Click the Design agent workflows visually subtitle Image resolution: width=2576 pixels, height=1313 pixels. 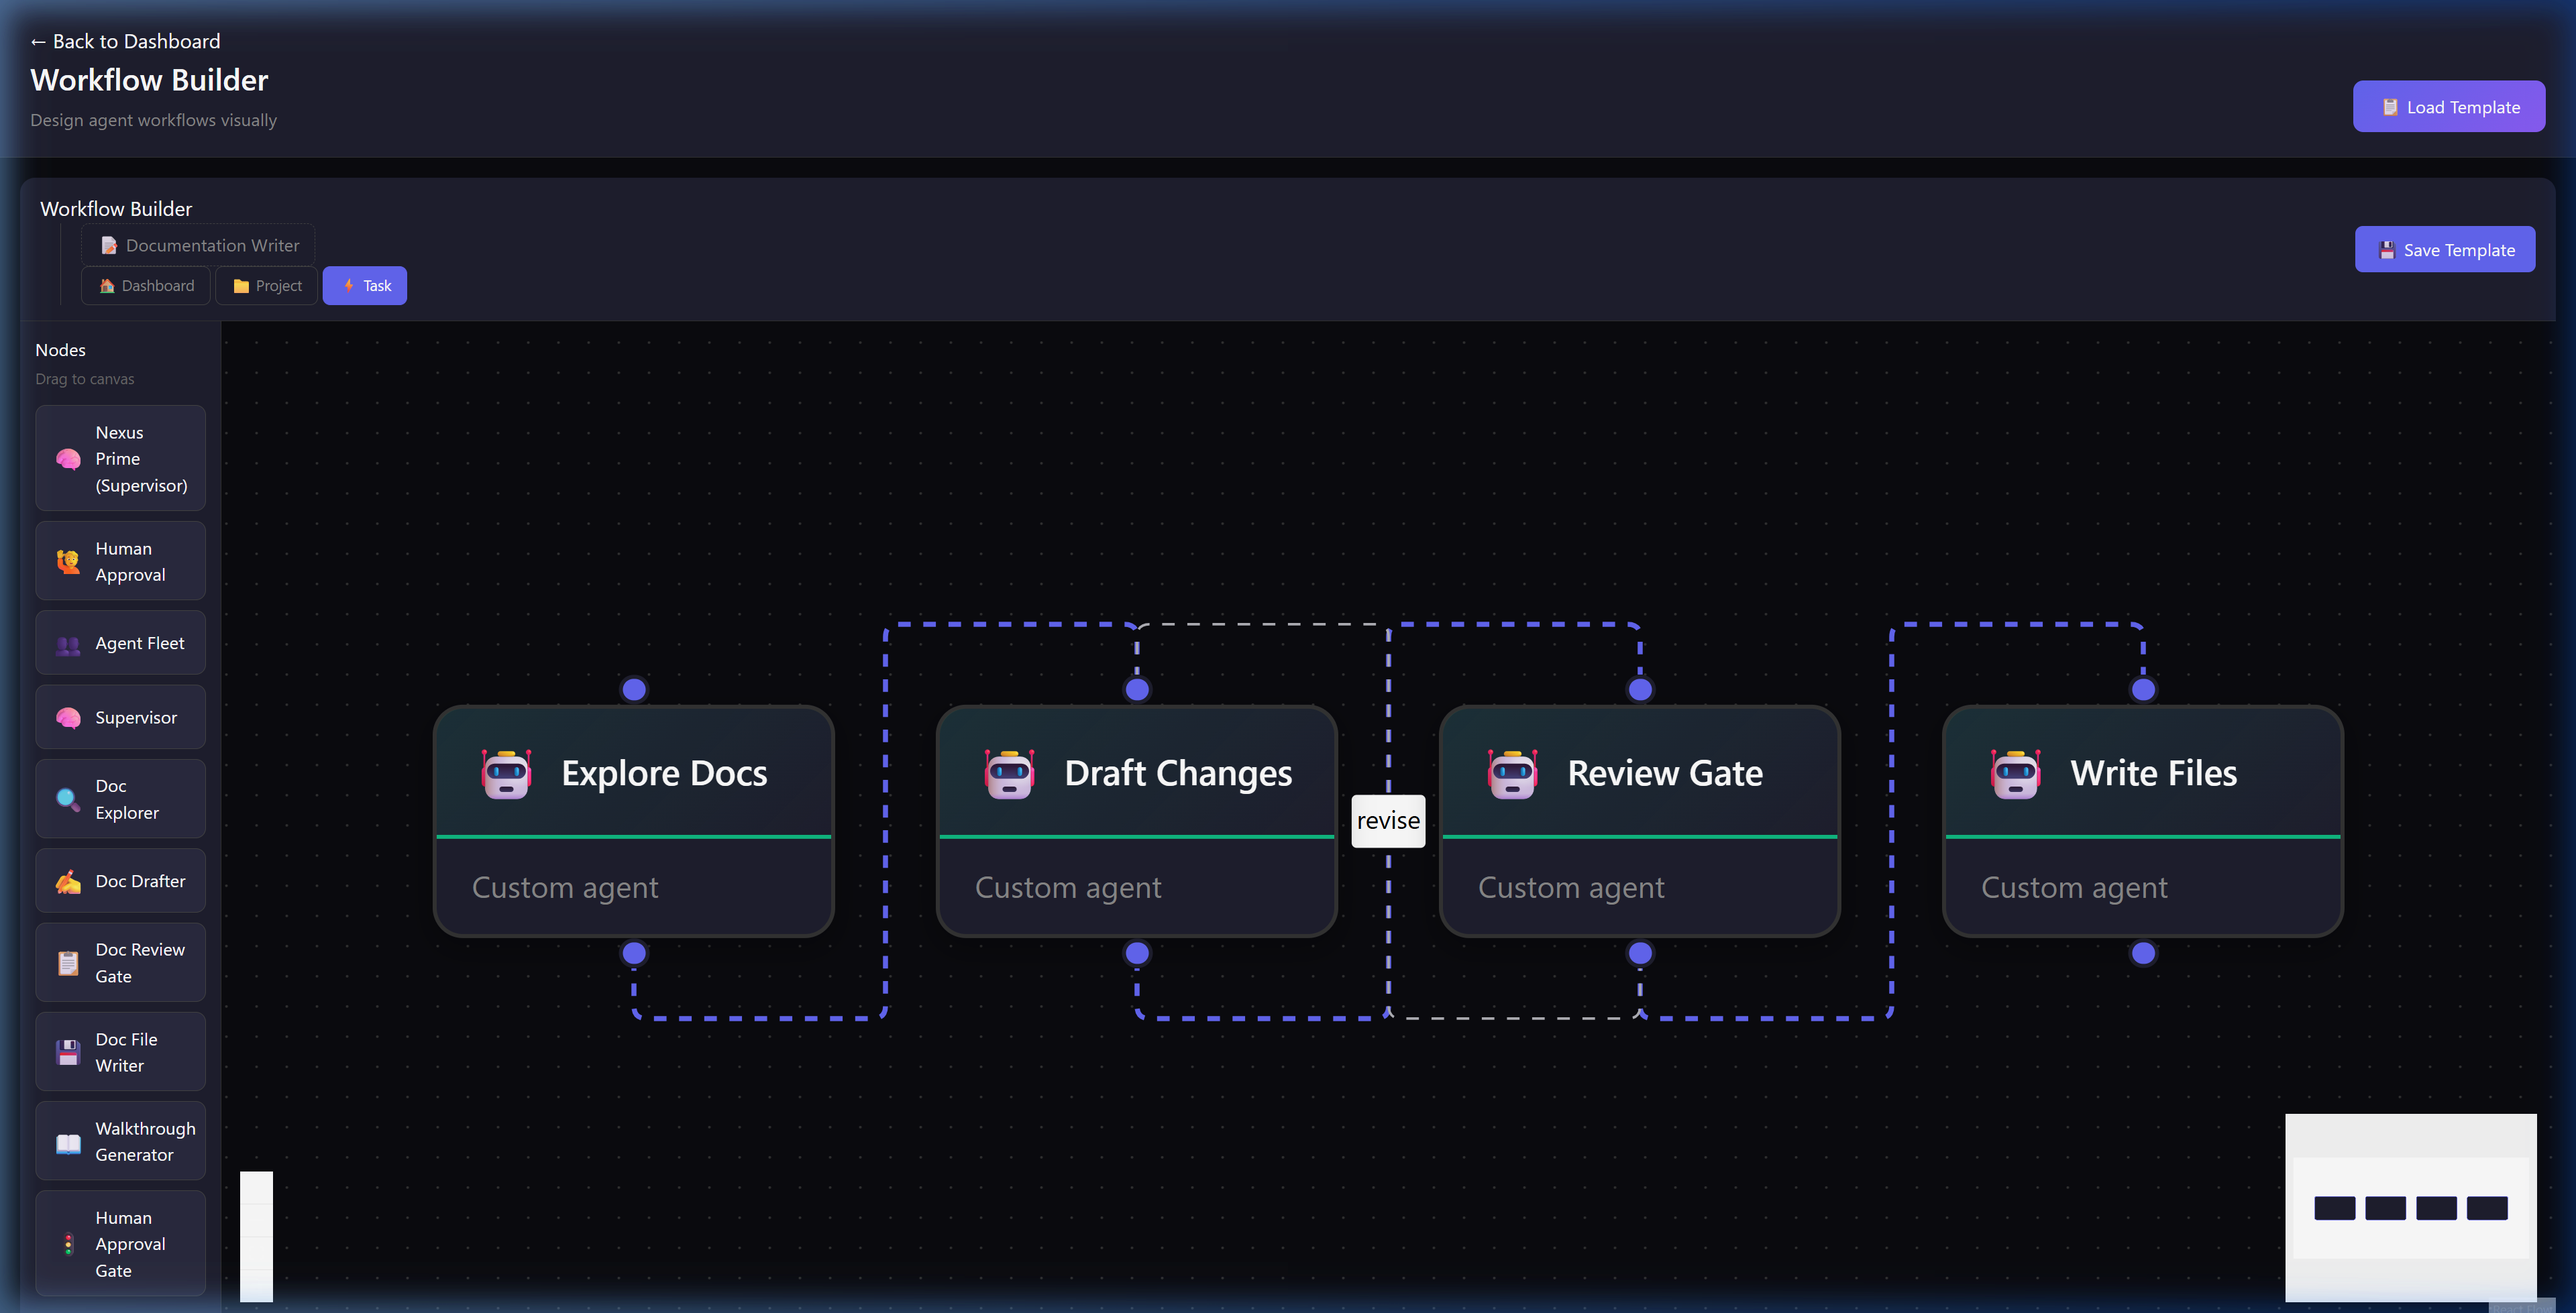coord(153,120)
